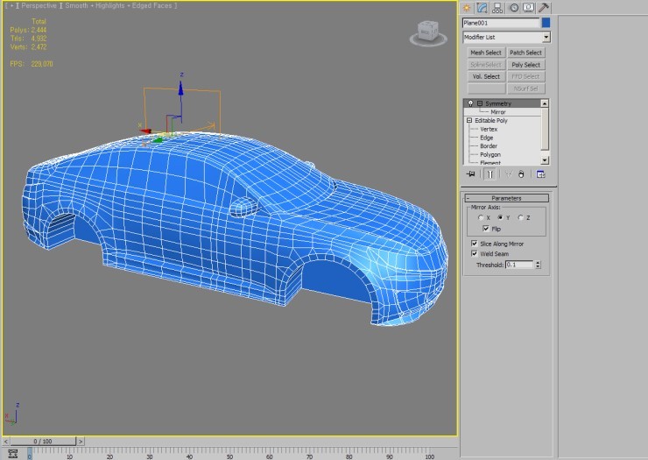Select X mirror axis radio
Screen dimensions: 648x460
coord(480,217)
